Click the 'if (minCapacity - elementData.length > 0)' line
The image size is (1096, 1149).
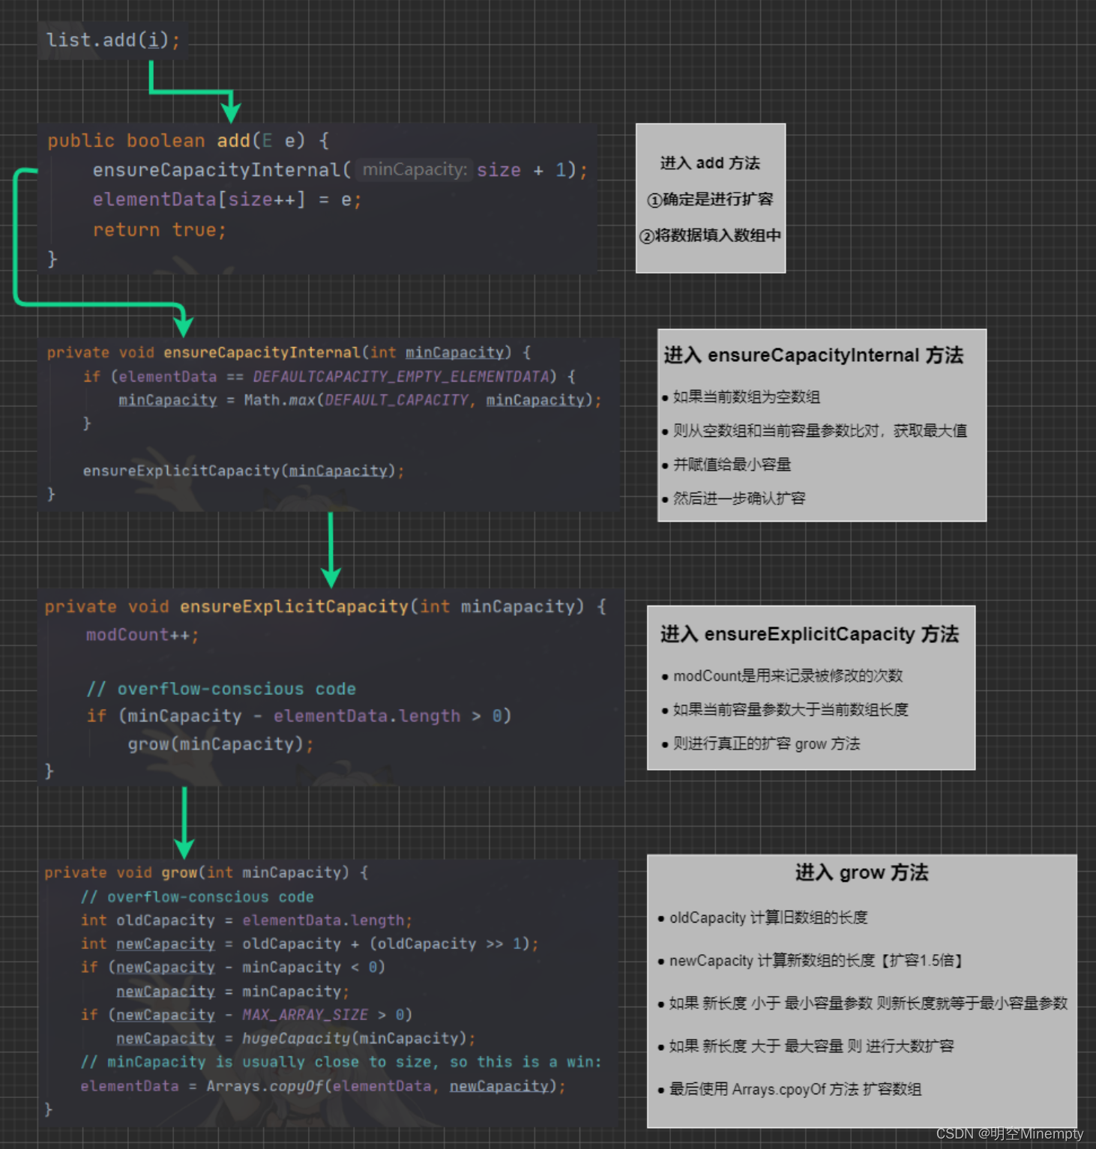[x=299, y=716]
